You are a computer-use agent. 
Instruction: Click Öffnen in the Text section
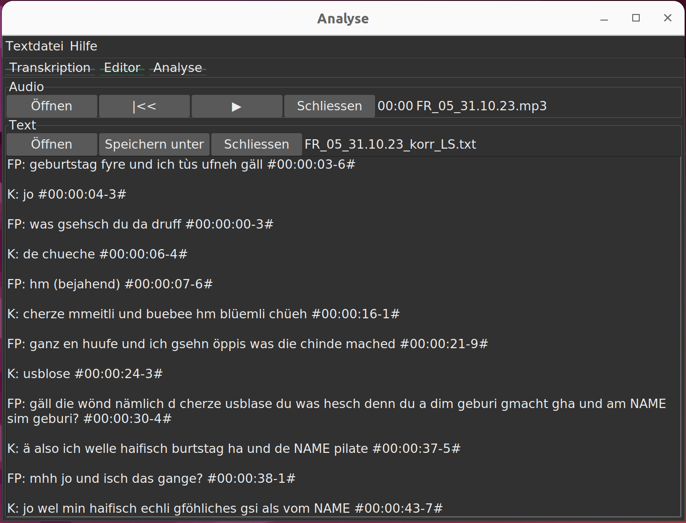[x=51, y=144]
